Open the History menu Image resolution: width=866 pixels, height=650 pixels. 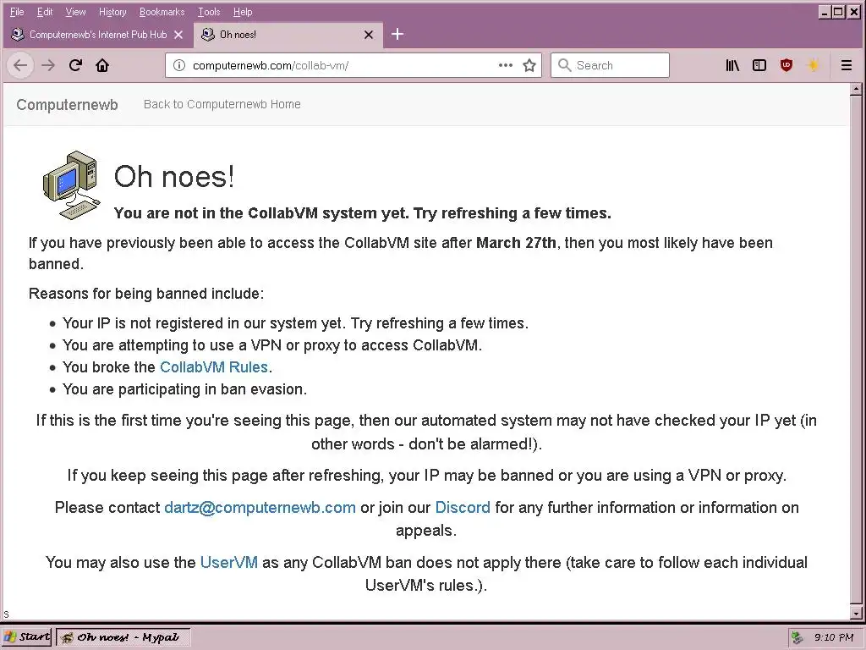click(x=112, y=12)
